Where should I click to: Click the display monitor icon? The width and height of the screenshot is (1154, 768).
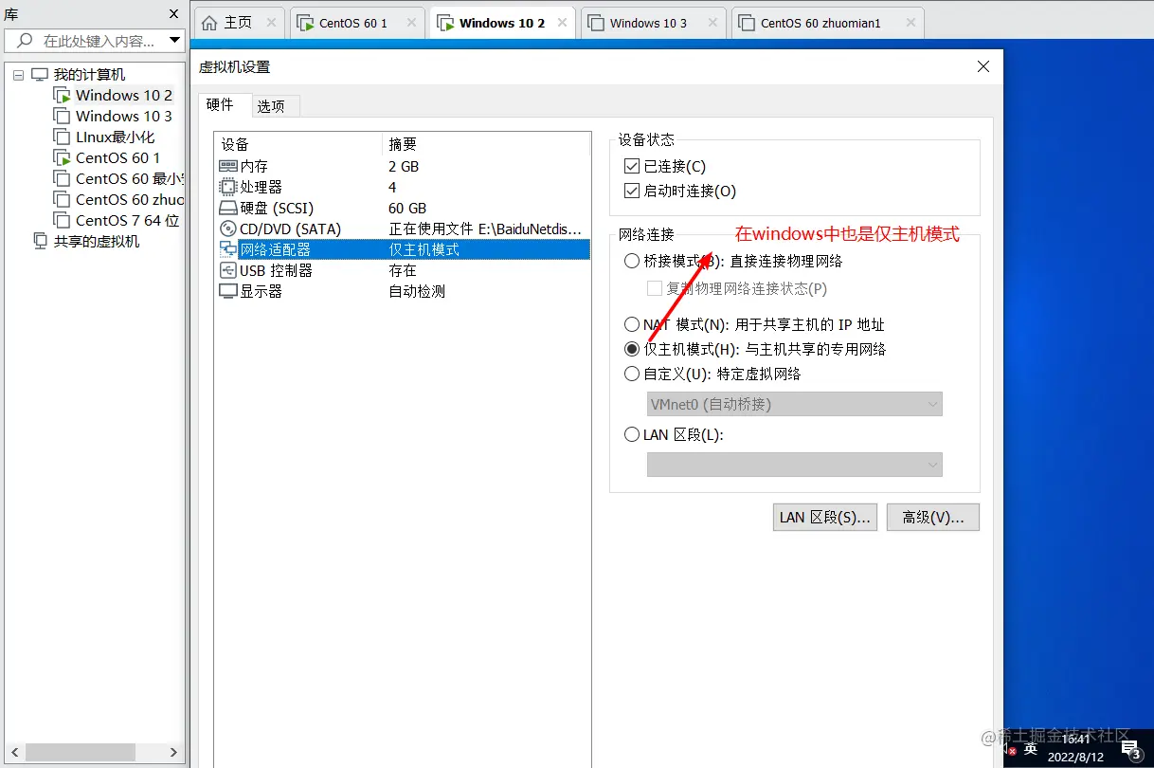(227, 291)
